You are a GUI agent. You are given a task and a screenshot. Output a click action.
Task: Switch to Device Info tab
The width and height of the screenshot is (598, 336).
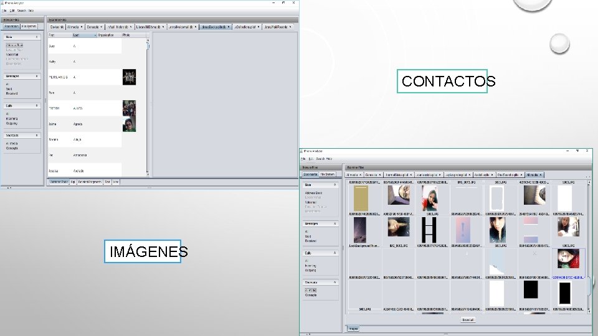tap(57, 27)
